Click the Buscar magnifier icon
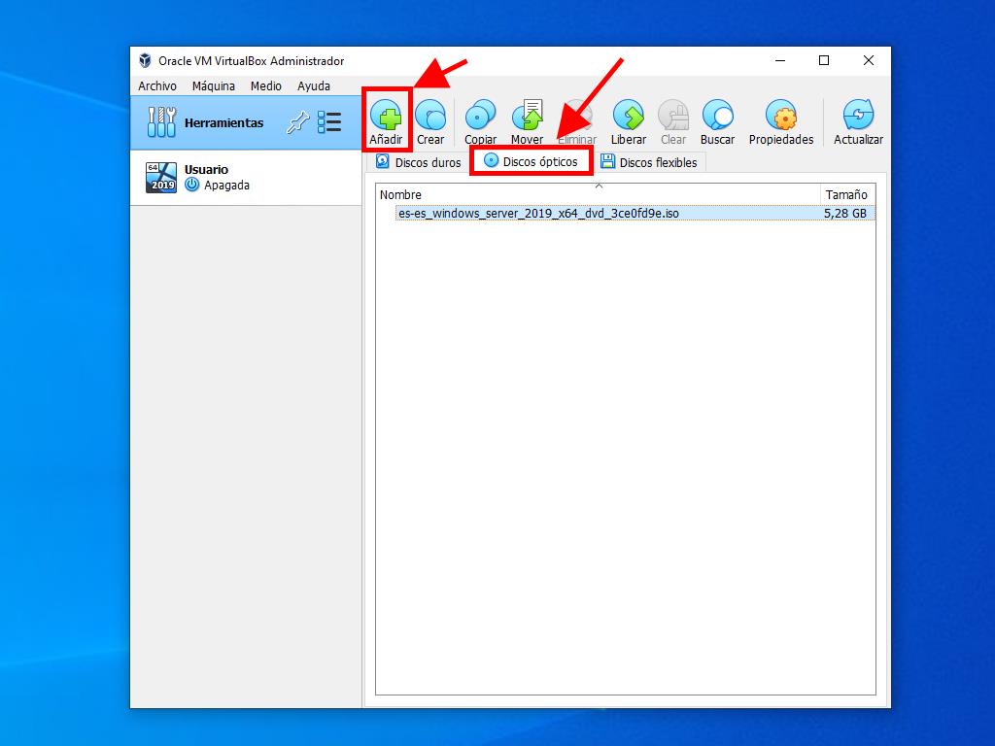 click(x=718, y=117)
